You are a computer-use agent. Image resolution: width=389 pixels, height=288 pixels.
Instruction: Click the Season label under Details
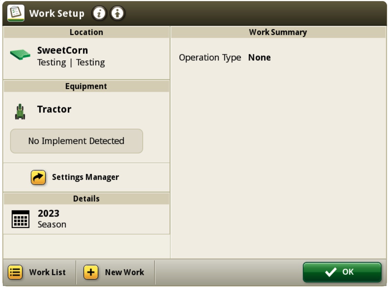[x=52, y=224]
